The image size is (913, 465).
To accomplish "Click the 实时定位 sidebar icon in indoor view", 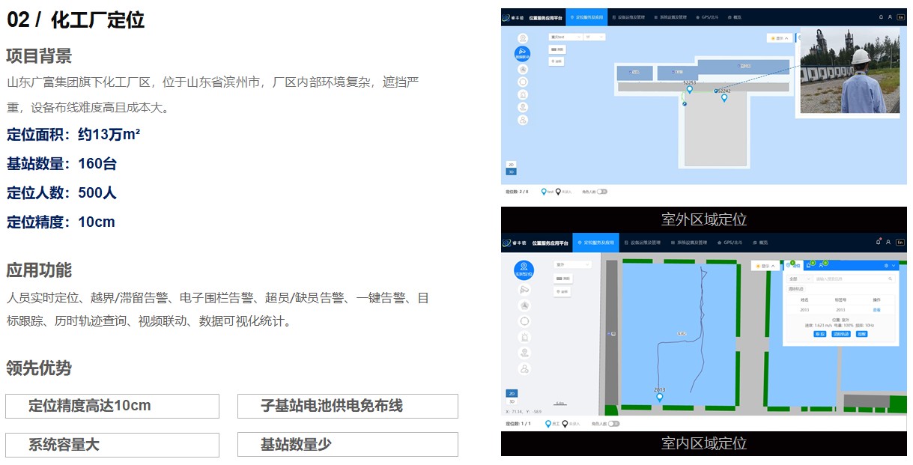I will pos(524,270).
